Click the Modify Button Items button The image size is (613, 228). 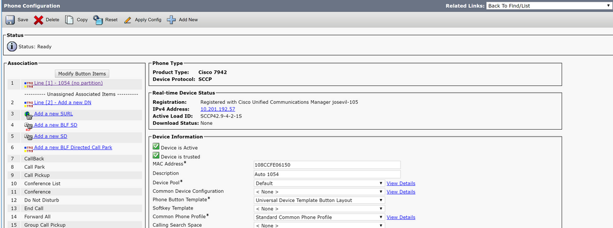[x=82, y=74]
